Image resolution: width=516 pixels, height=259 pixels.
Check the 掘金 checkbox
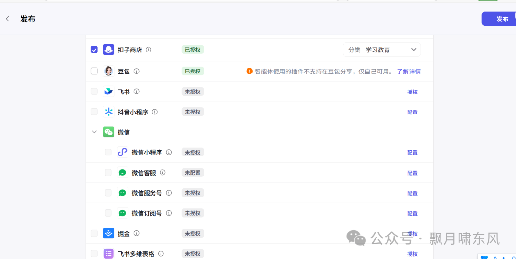tap(94, 233)
